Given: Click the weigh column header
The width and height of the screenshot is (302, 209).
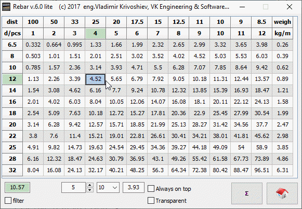Looking at the screenshot, I should (283, 22).
